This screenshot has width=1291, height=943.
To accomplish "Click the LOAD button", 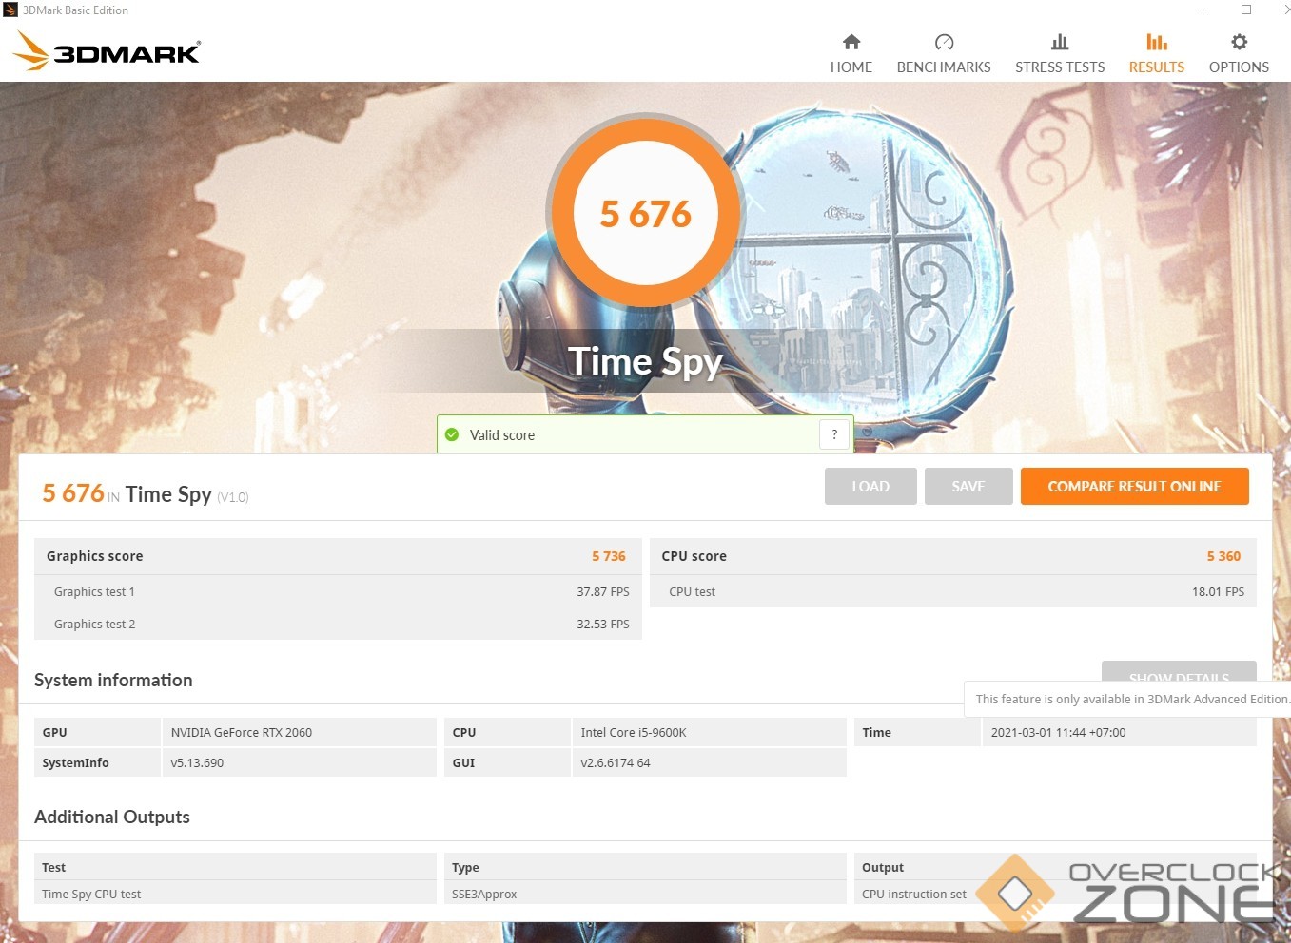I will pos(870,486).
